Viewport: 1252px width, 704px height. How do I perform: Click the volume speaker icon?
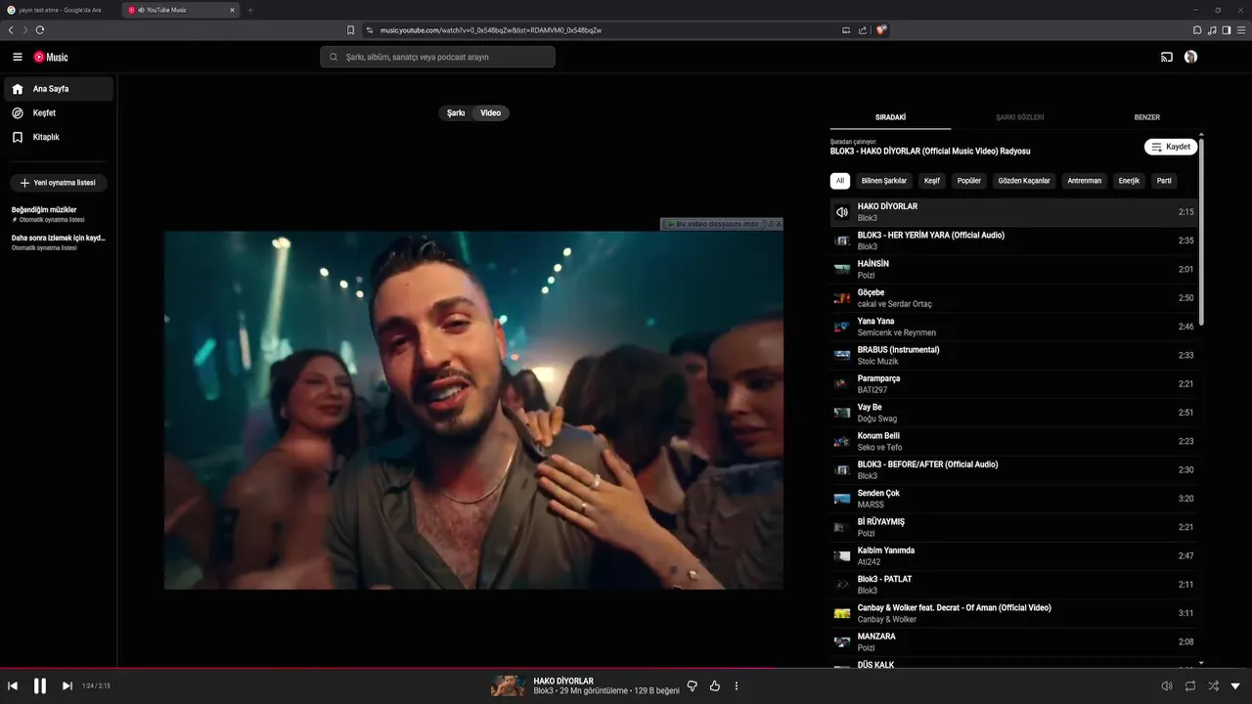pos(1166,686)
